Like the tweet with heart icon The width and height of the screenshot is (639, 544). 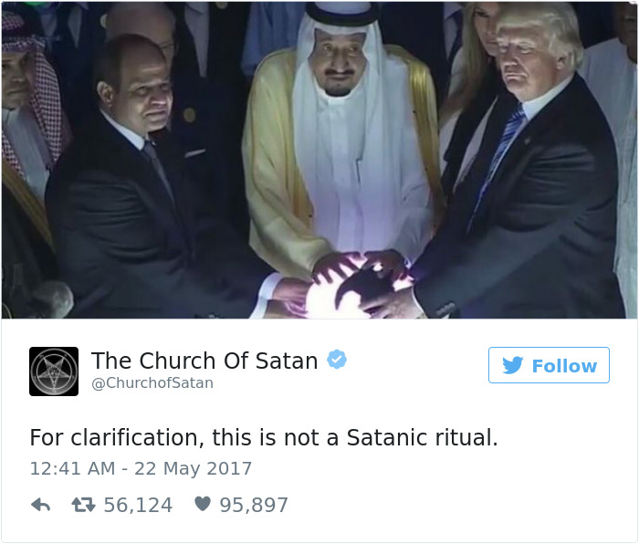point(203,504)
